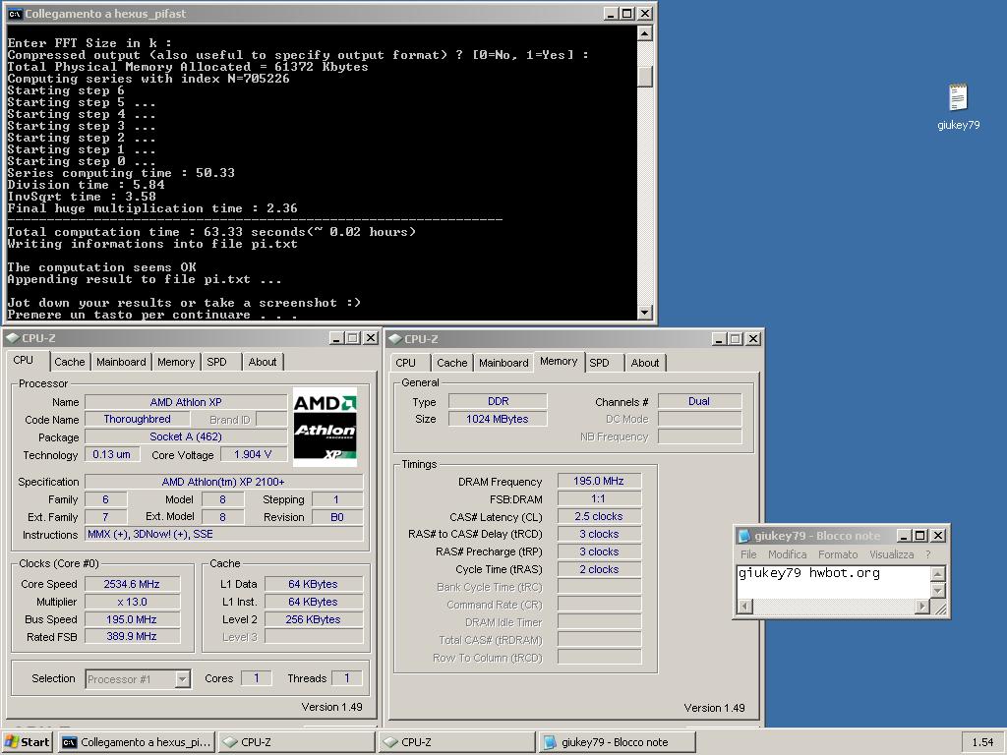This screenshot has width=1007, height=755.
Task: Expand the Processor #1 selection dropdown
Action: tap(182, 679)
